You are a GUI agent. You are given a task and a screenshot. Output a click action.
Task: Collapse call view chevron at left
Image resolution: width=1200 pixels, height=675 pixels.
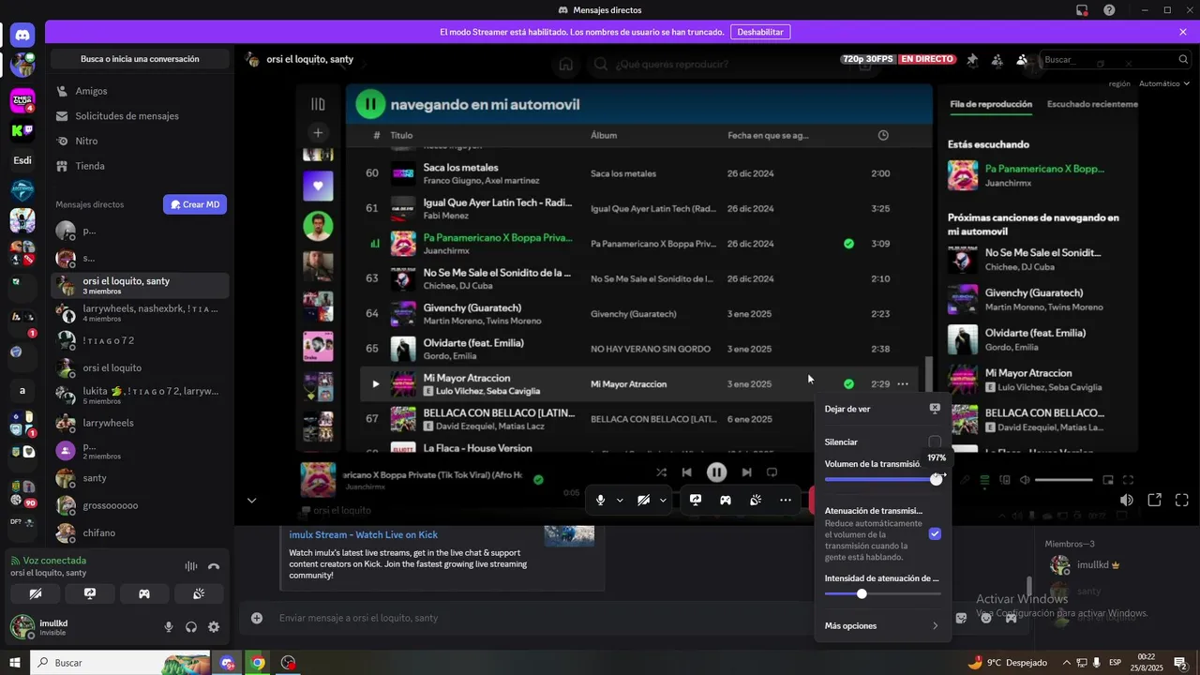[x=251, y=501]
